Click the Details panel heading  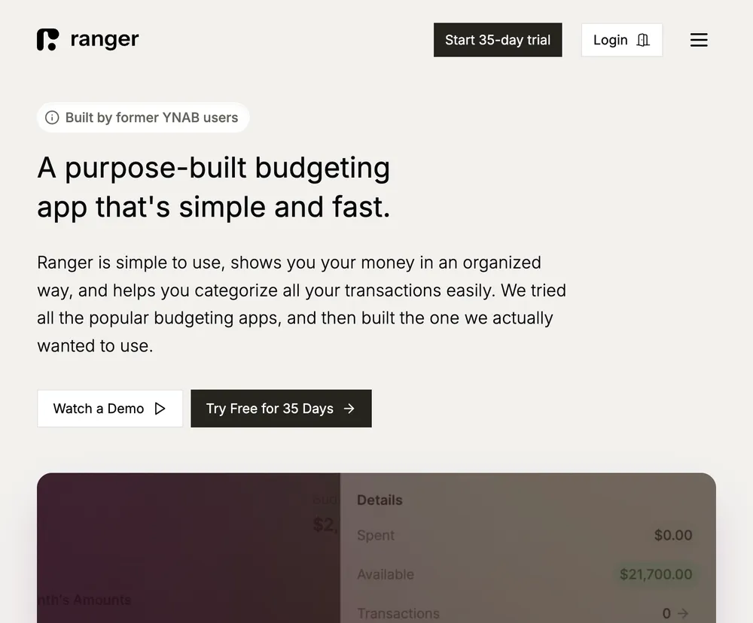click(x=380, y=500)
